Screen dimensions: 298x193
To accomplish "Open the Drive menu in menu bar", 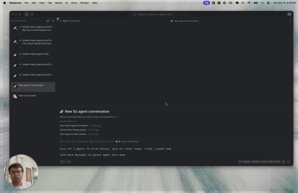I will click(x=74, y=3).
